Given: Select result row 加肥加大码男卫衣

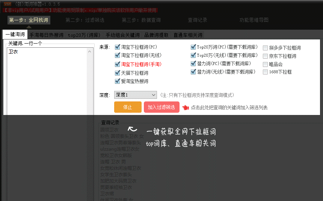Looking at the screenshot, I should 118,181.
